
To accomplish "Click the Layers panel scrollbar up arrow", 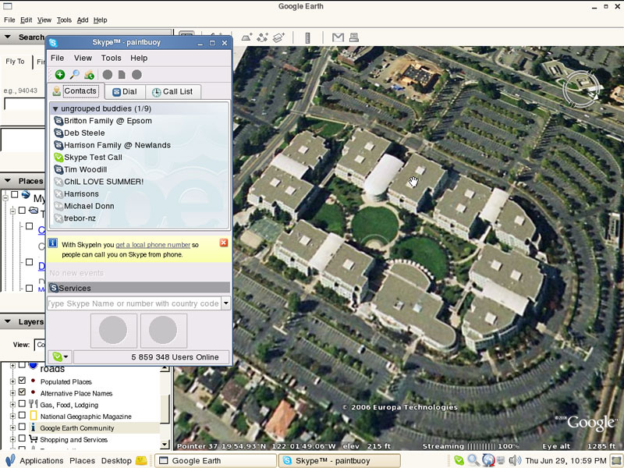I will [165, 369].
